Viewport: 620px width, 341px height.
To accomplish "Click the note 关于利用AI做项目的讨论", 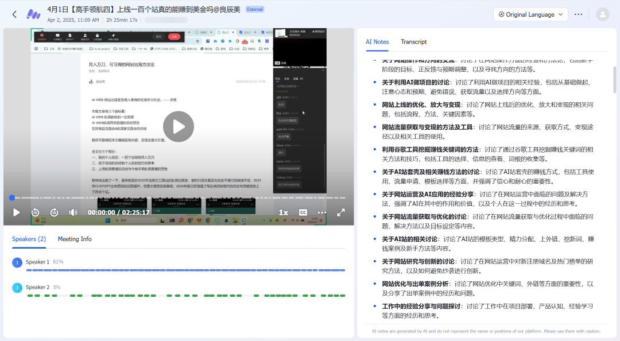I will pos(415,82).
